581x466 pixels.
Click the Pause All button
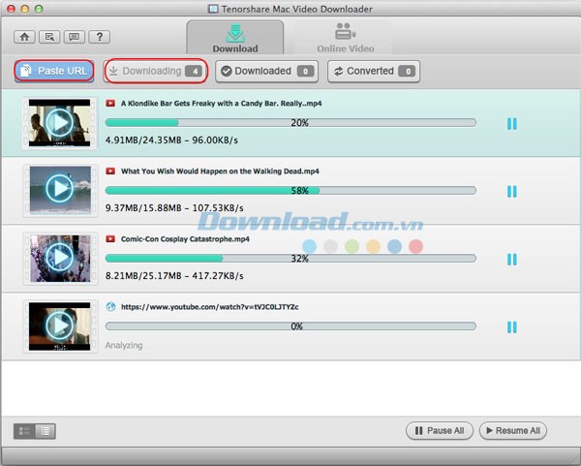(439, 430)
